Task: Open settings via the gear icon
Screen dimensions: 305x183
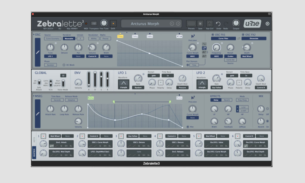Action: tap(267, 24)
